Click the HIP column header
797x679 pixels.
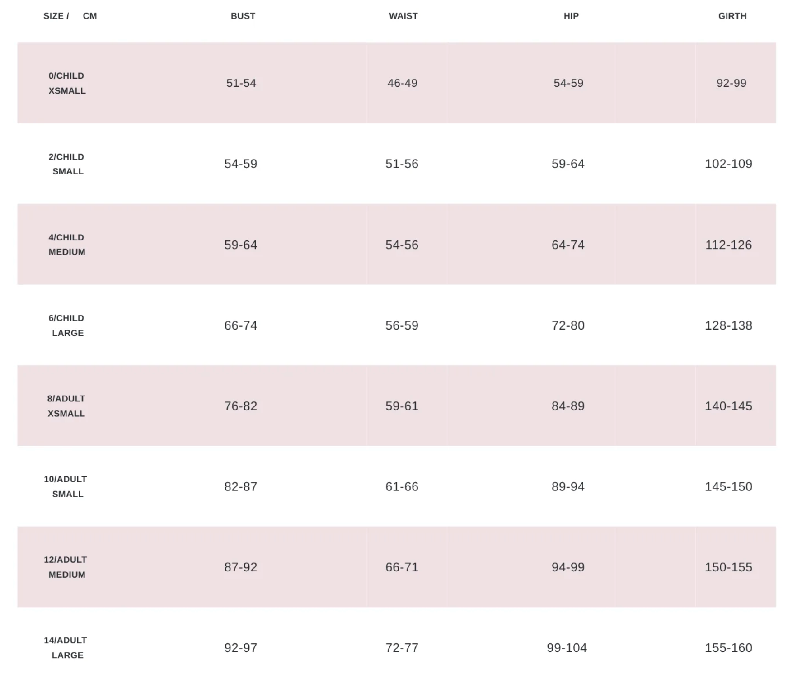point(571,16)
